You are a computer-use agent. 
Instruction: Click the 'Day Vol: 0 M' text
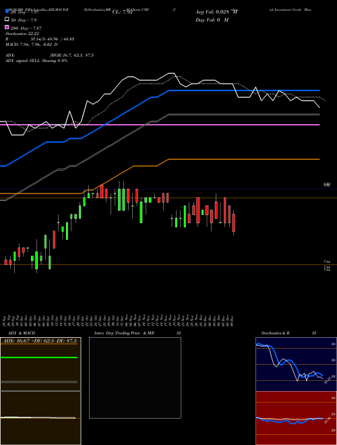212,20
